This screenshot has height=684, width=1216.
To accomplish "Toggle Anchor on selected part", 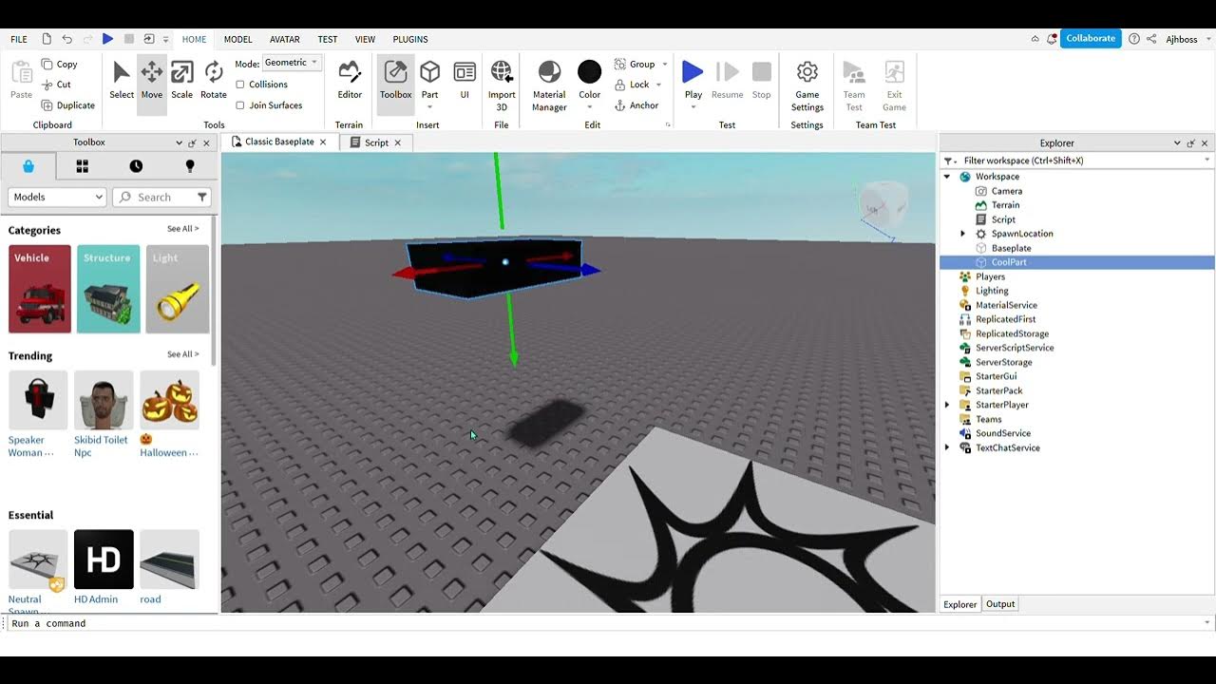I will [636, 105].
